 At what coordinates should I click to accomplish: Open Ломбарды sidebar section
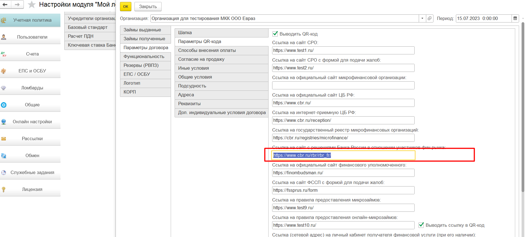point(30,88)
